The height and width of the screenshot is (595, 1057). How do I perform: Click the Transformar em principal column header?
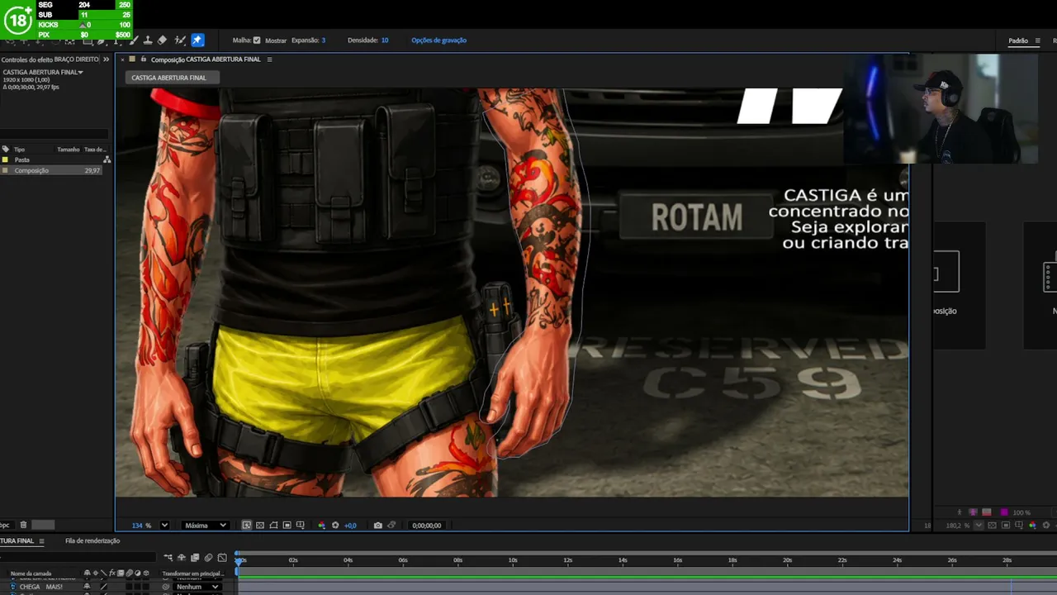point(192,574)
